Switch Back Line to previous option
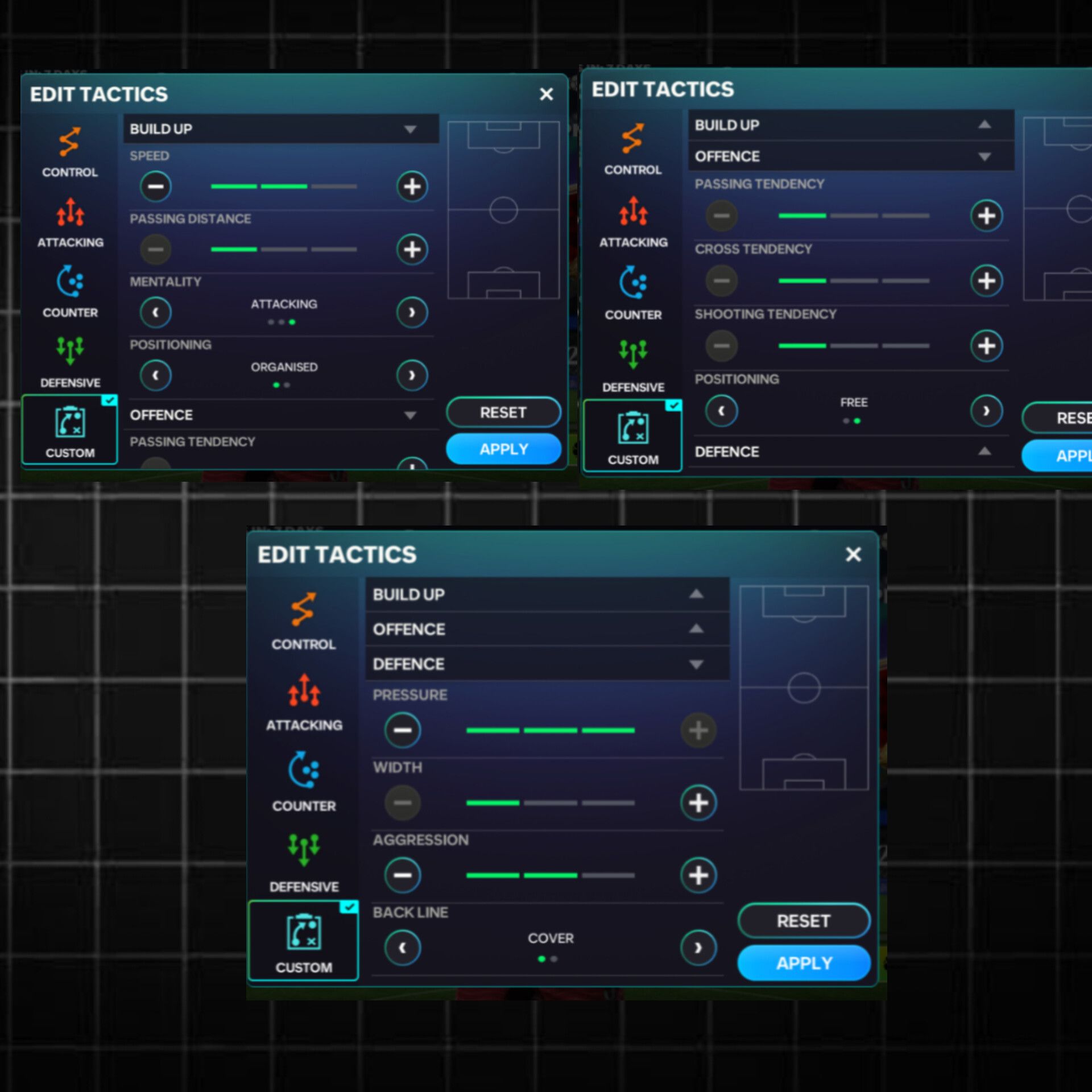This screenshot has width=1092, height=1092. coord(402,948)
